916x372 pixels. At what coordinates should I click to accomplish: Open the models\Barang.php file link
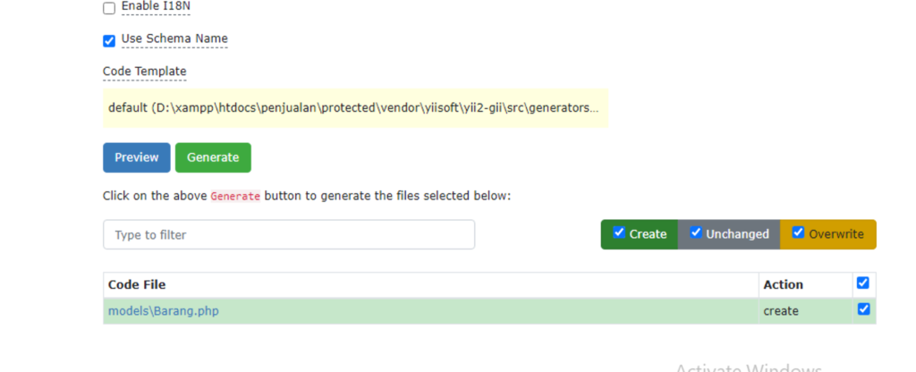click(164, 311)
